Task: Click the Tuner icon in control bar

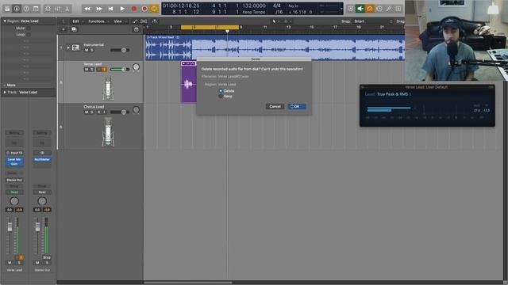Action: (351, 9)
